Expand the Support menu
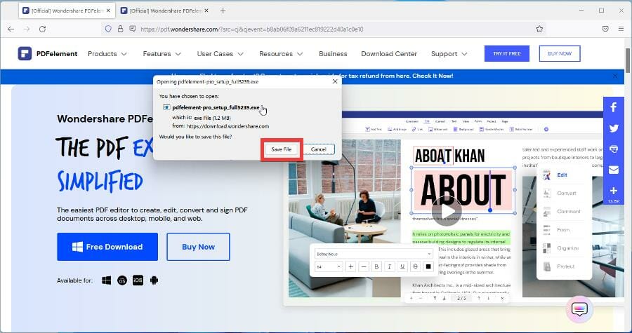This screenshot has width=632, height=333. click(449, 53)
